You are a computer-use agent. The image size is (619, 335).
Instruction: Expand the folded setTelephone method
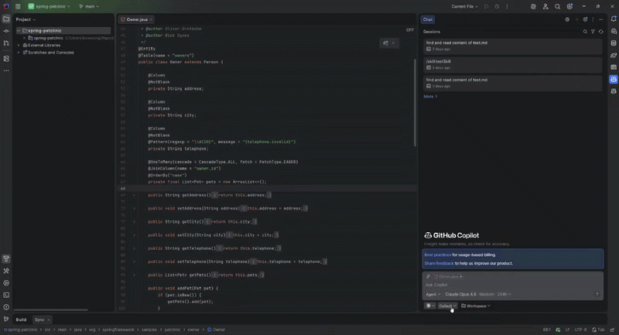[134, 262]
